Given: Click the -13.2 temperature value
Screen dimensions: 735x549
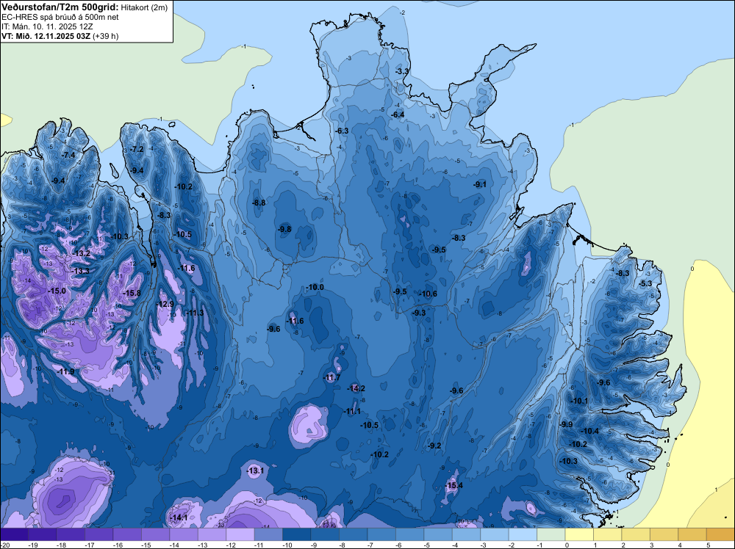Looking at the screenshot, I should pyautogui.click(x=81, y=253).
